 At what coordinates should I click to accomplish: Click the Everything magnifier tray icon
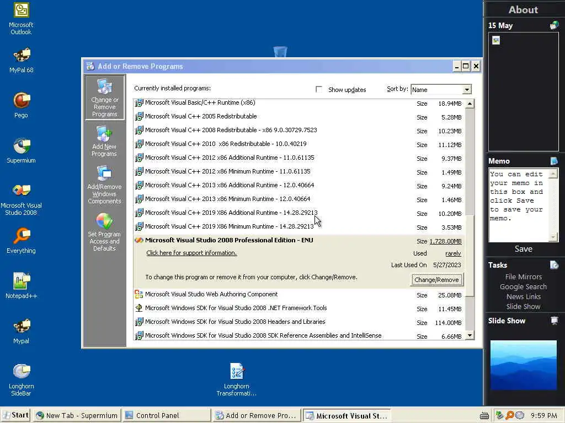coord(509,415)
